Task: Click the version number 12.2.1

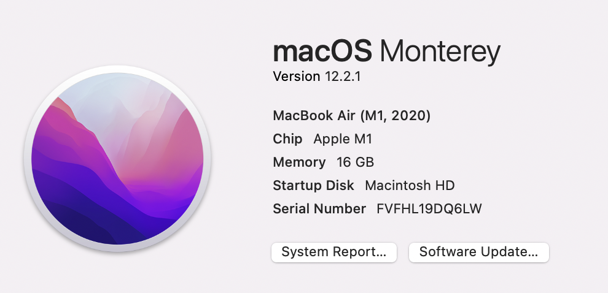Action: [x=346, y=77]
